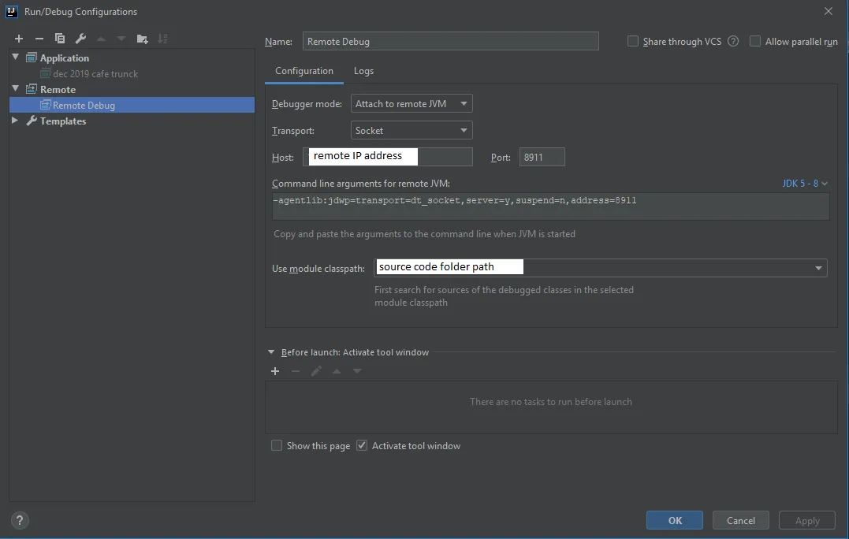Copy the selected configuration
Viewport: 849px width, 539px height.
pos(60,39)
